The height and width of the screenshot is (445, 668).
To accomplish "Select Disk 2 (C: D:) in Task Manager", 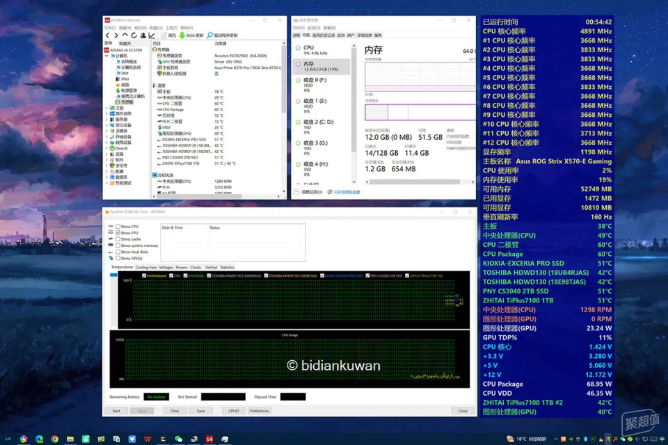I will click(322, 127).
